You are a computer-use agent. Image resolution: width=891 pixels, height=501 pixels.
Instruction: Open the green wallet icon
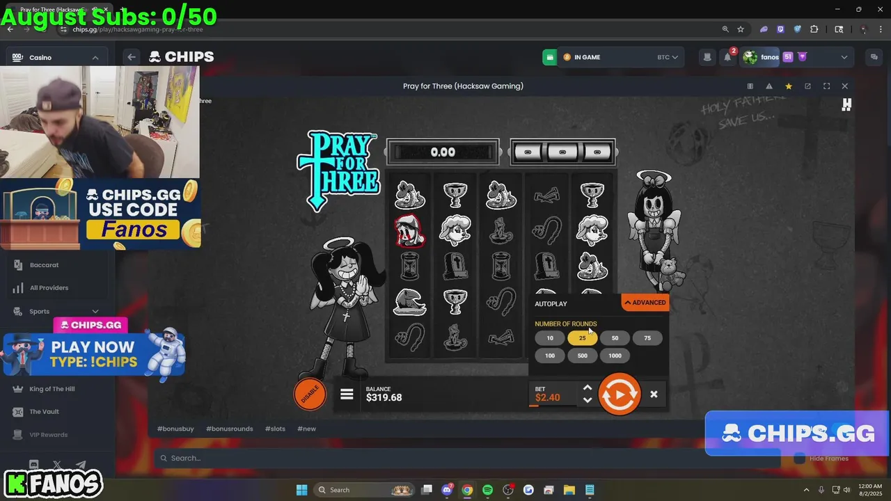[x=550, y=57]
